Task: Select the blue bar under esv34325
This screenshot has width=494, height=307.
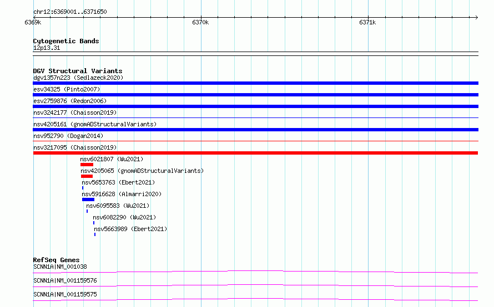Action: pyautogui.click(x=255, y=95)
